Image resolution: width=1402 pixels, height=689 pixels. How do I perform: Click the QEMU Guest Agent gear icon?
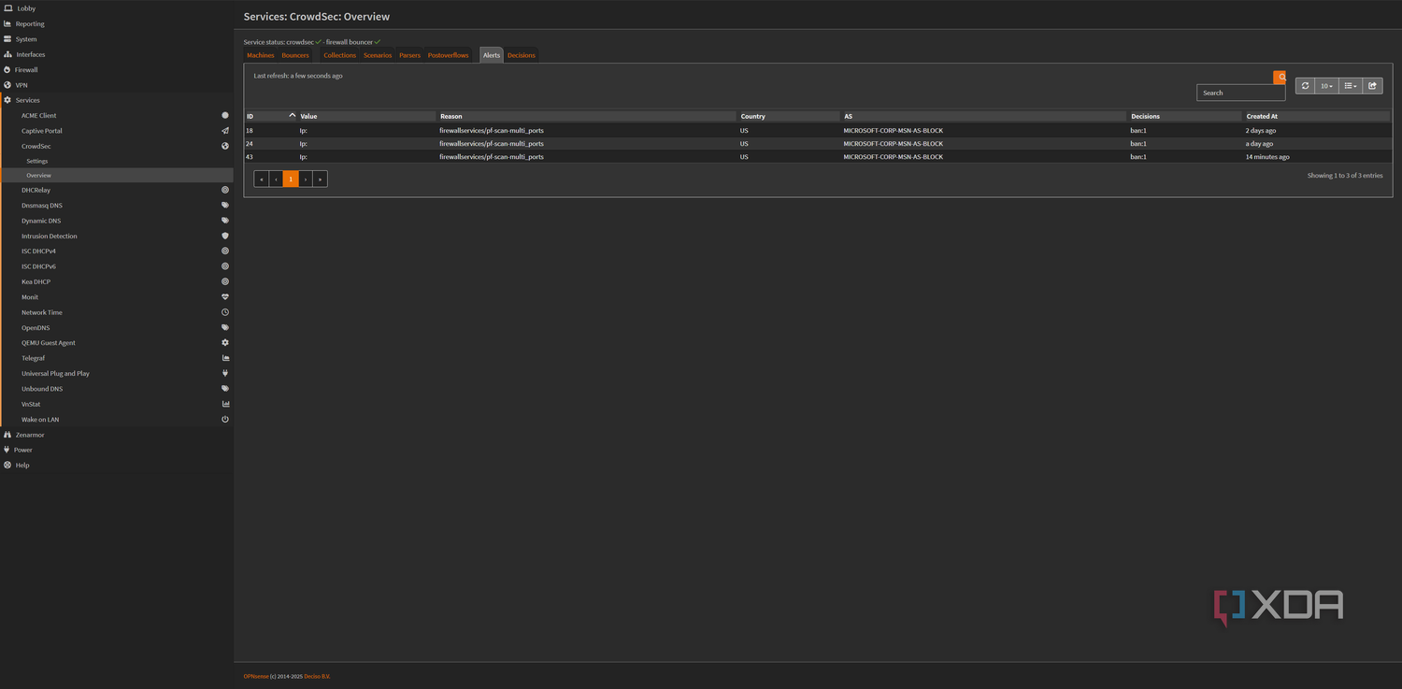pyautogui.click(x=225, y=342)
